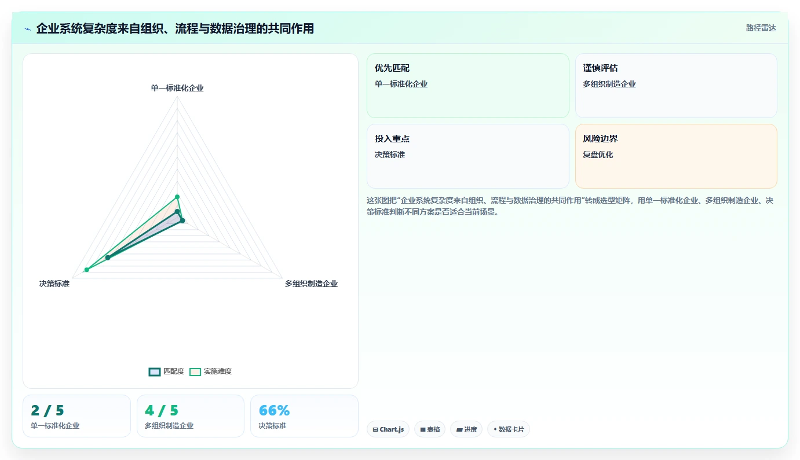Screen dimensions: 800x460
Task: Click the 表格 chip icon
Action: [423, 430]
